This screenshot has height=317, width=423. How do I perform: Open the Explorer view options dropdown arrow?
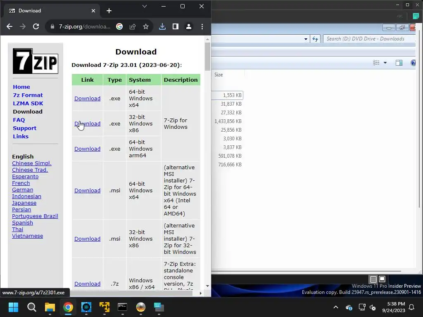click(385, 63)
